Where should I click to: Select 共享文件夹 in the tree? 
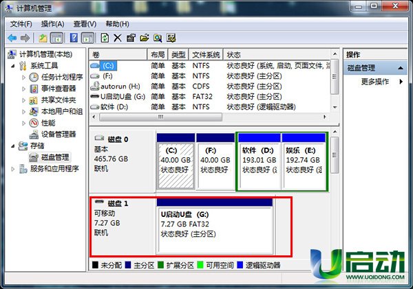click(x=59, y=100)
